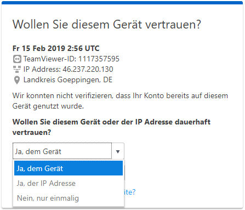Screen dimensions: 245x210
Task: Click the IP value 46.237.220.130
Action: (88, 70)
